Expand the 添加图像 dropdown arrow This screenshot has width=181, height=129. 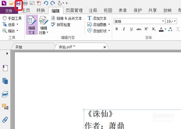point(109,24)
